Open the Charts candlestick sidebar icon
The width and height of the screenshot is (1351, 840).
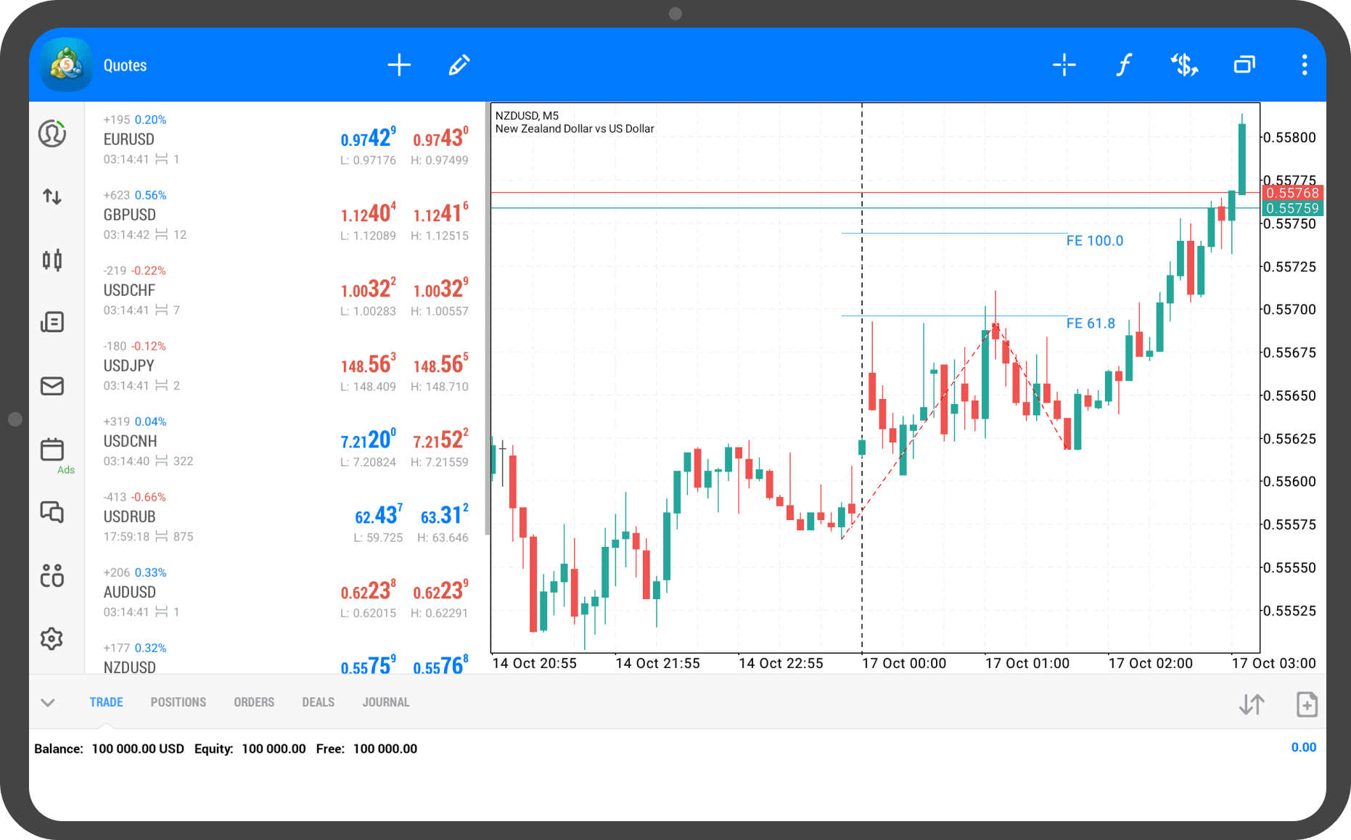click(52, 260)
